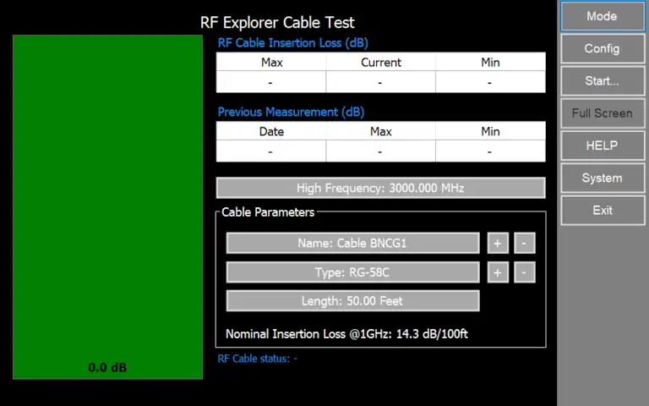This screenshot has height=406, width=649.
Task: Exit the RF Explorer application
Action: [602, 211]
